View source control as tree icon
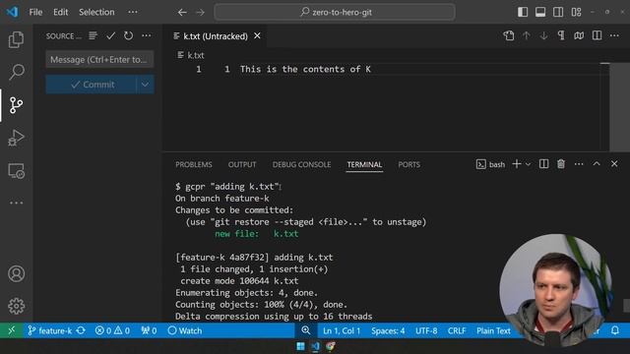The image size is (630, 354). point(93,35)
